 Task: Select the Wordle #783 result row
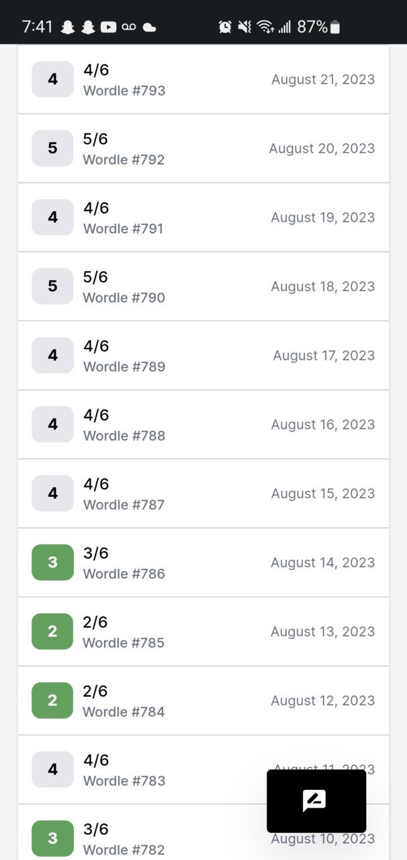[x=203, y=769]
